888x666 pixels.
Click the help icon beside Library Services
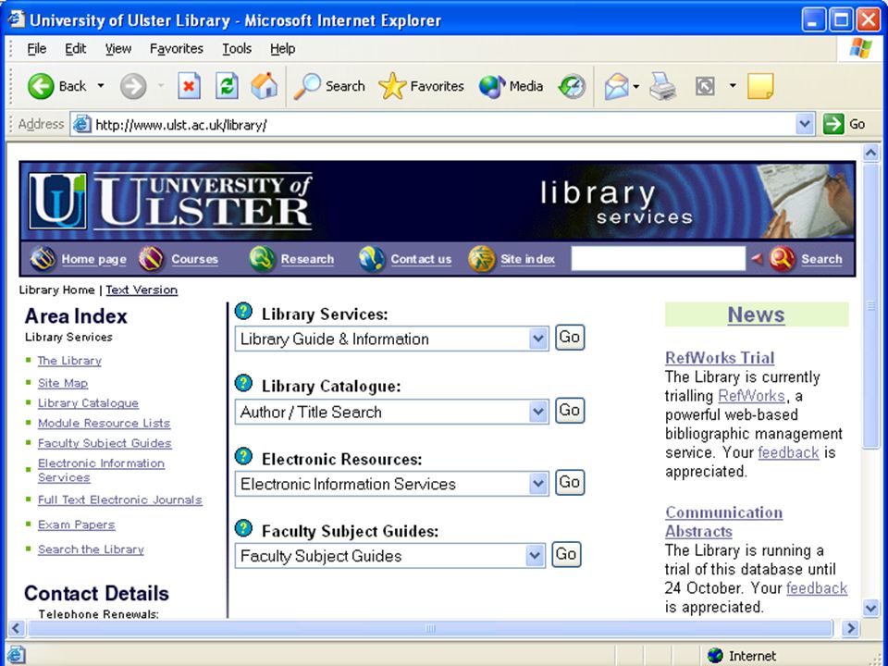(x=243, y=311)
